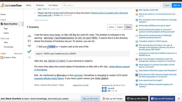Click the site icon beside Debian GNU/Hurd question
182x102 pixels.
[137, 71]
